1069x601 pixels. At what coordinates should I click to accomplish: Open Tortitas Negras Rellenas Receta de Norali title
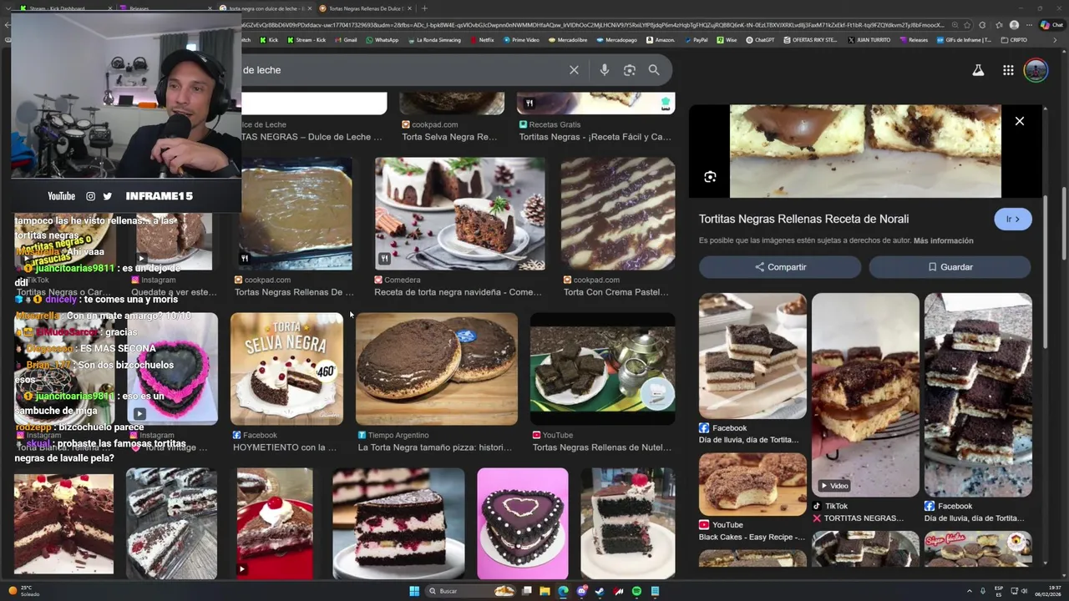point(803,219)
